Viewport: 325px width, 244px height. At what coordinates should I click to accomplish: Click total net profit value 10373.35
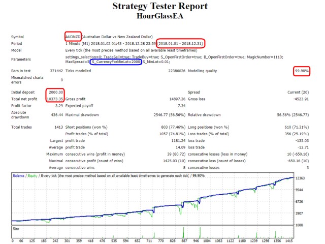pos(55,99)
